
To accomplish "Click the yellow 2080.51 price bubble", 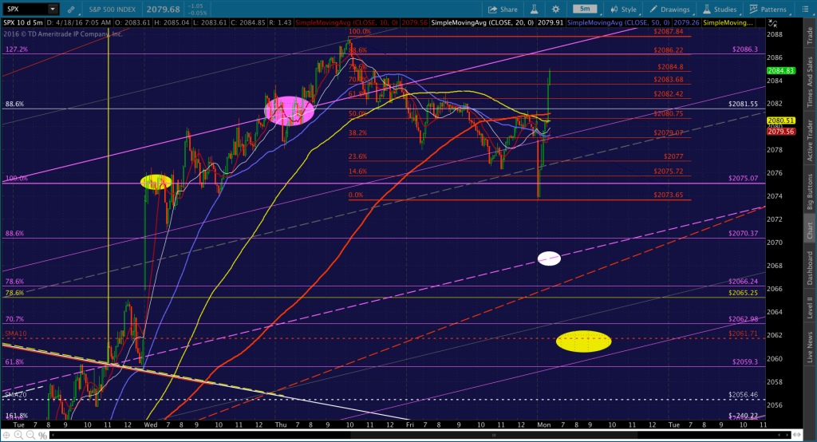I will (x=780, y=120).
